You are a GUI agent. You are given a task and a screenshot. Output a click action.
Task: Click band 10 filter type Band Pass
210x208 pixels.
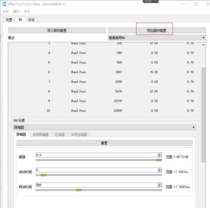(78, 110)
